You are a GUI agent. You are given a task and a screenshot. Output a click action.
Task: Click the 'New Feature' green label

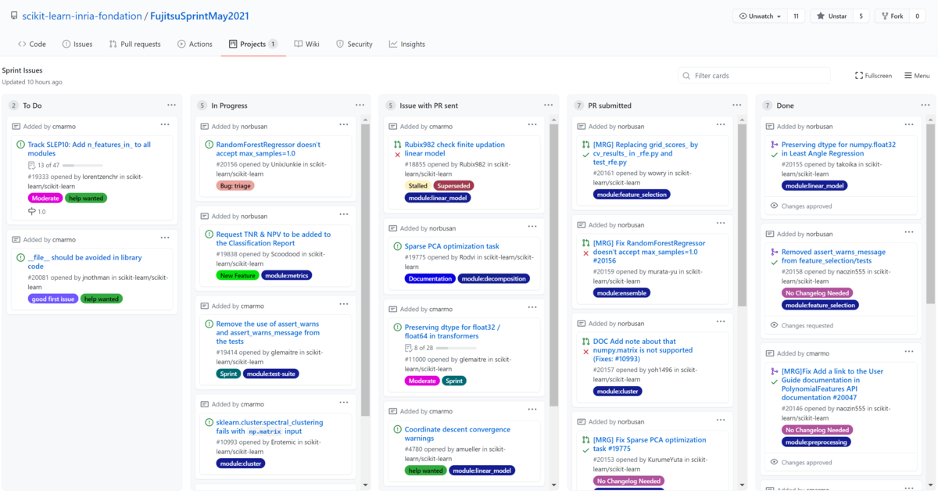(238, 275)
